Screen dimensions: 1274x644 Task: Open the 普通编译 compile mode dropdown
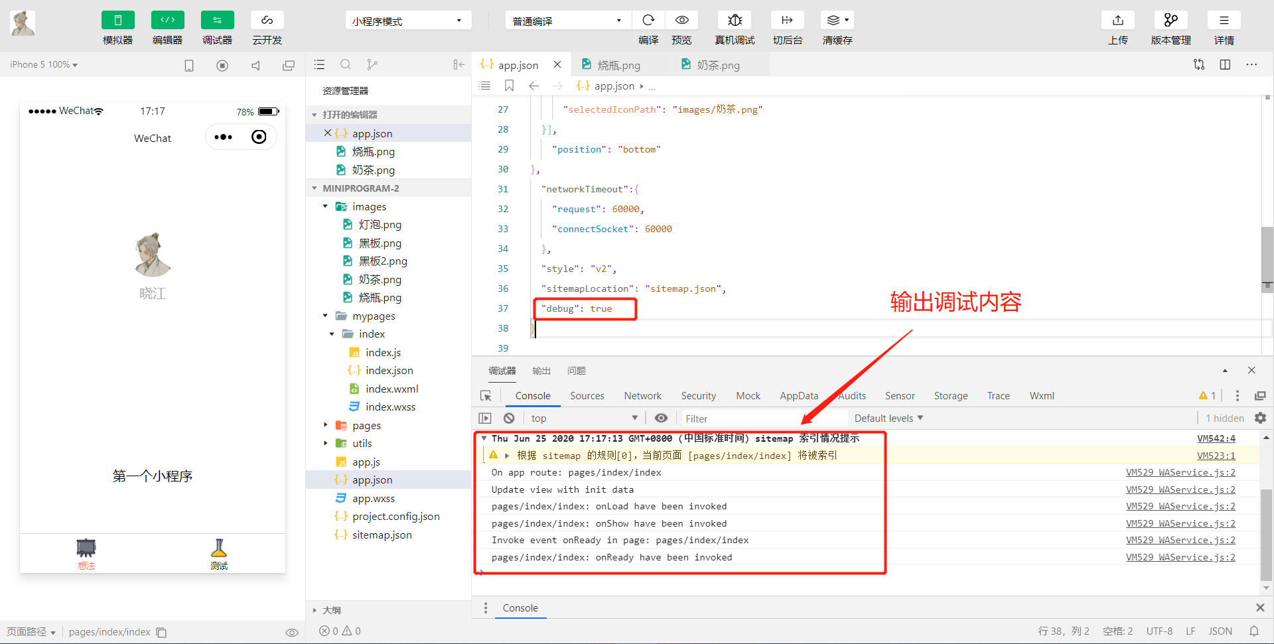click(568, 21)
